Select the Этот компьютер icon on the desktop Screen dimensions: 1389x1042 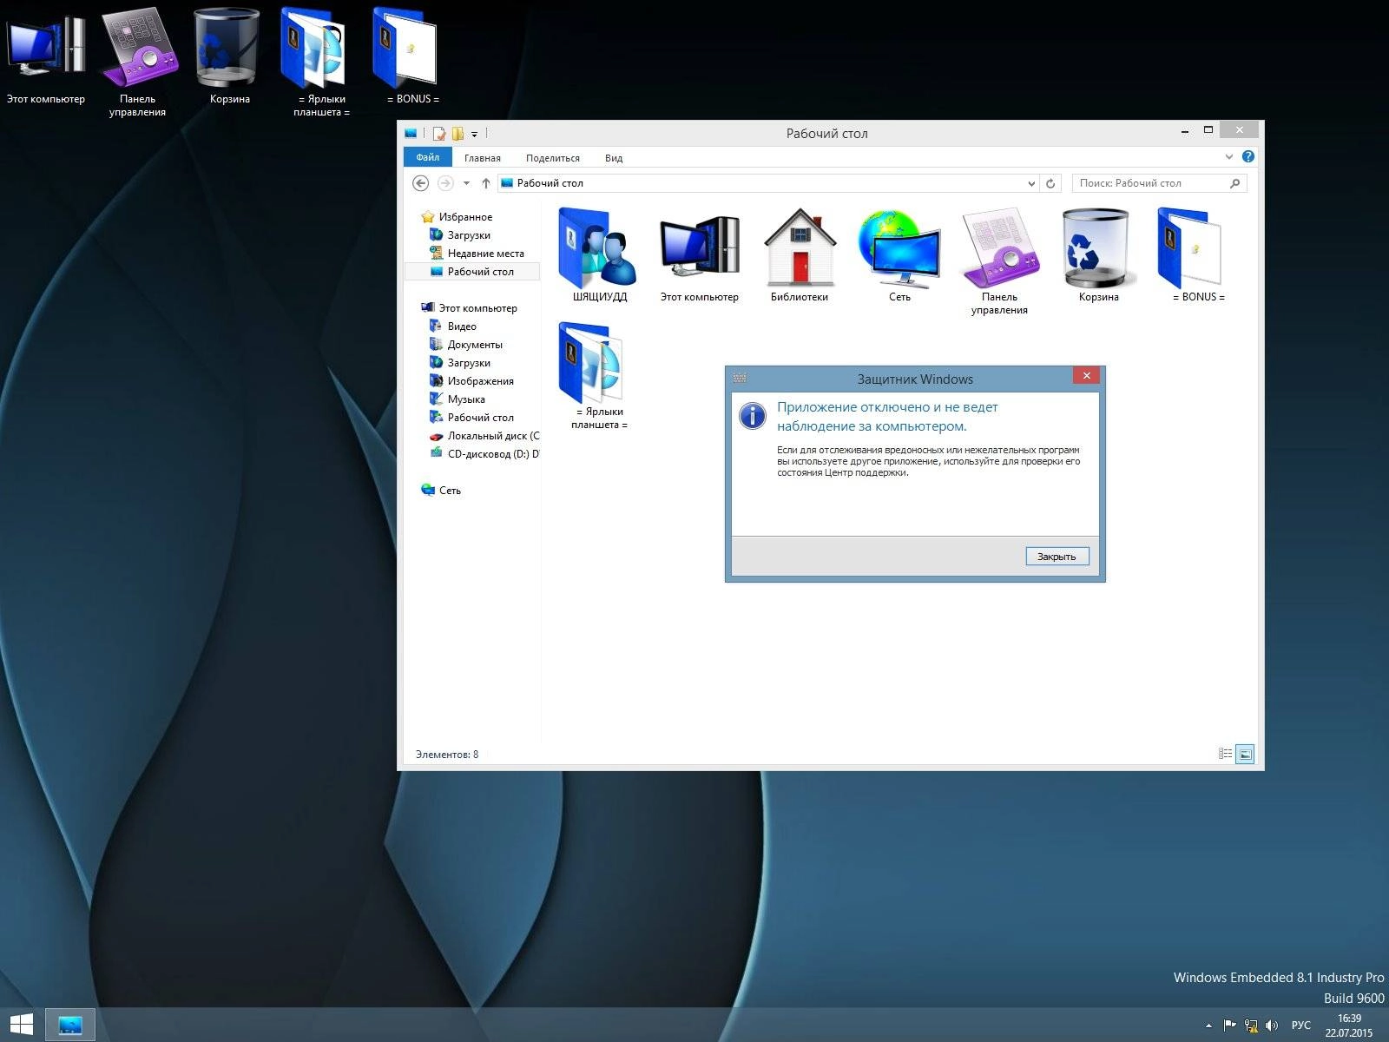tap(46, 55)
